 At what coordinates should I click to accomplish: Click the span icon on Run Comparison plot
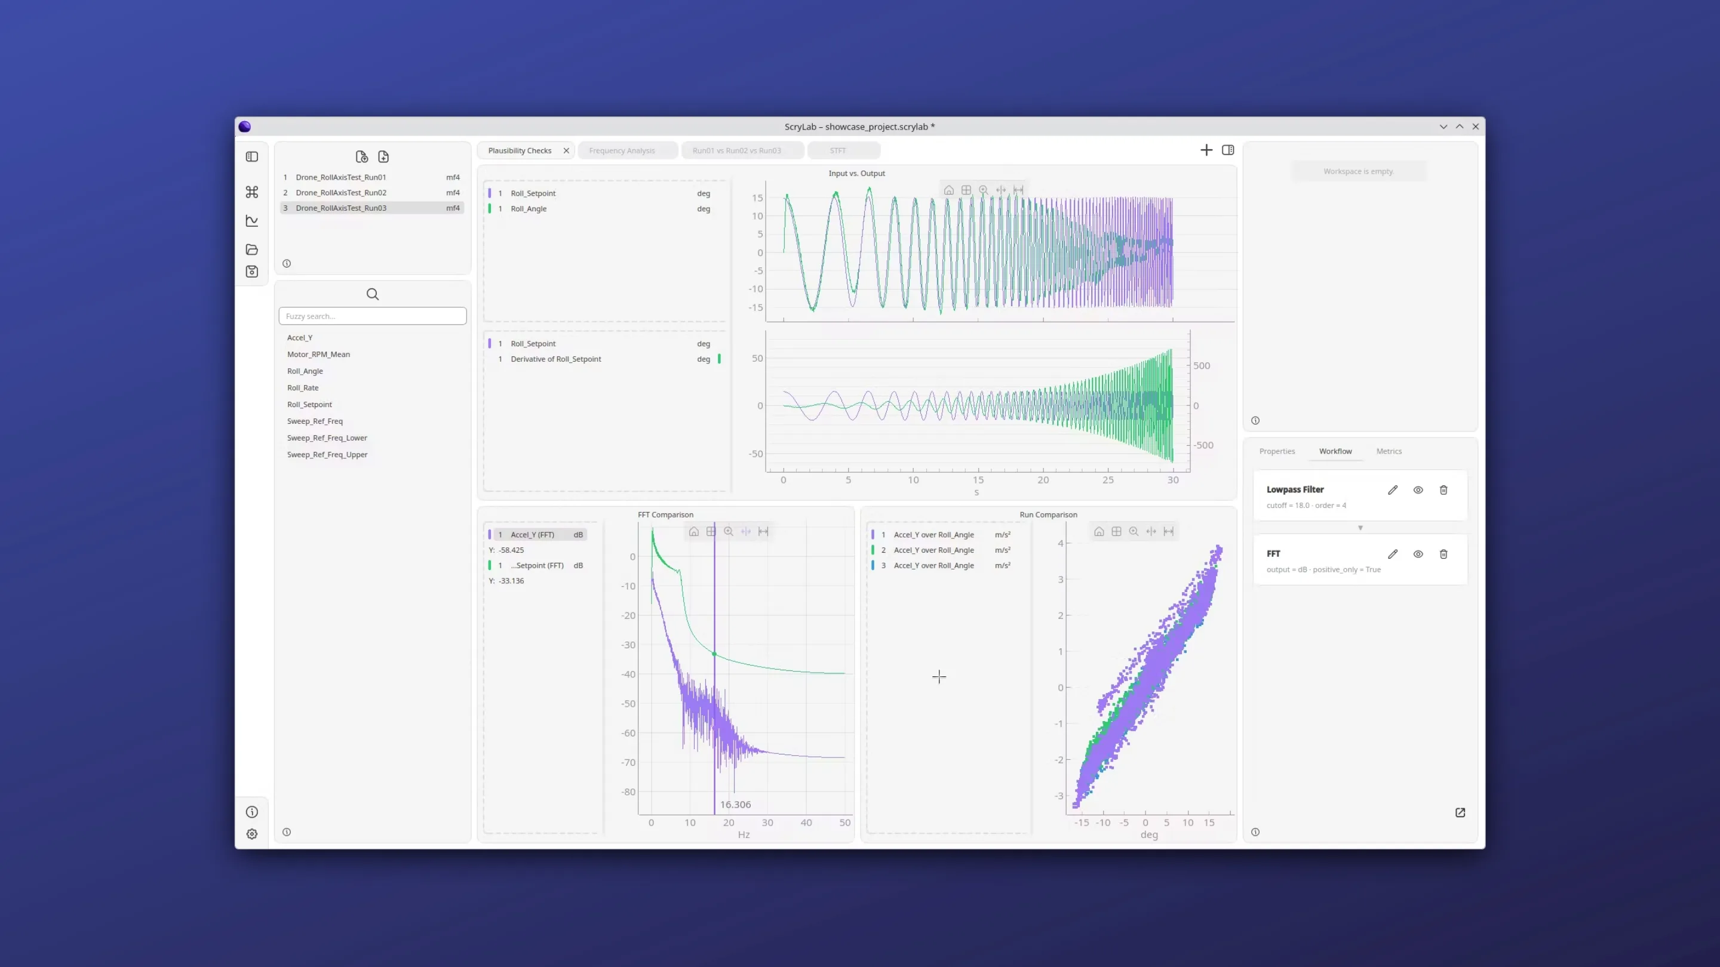(x=1169, y=532)
